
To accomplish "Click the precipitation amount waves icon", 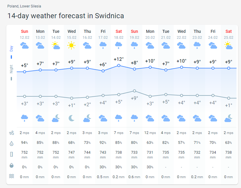I will [11, 176].
